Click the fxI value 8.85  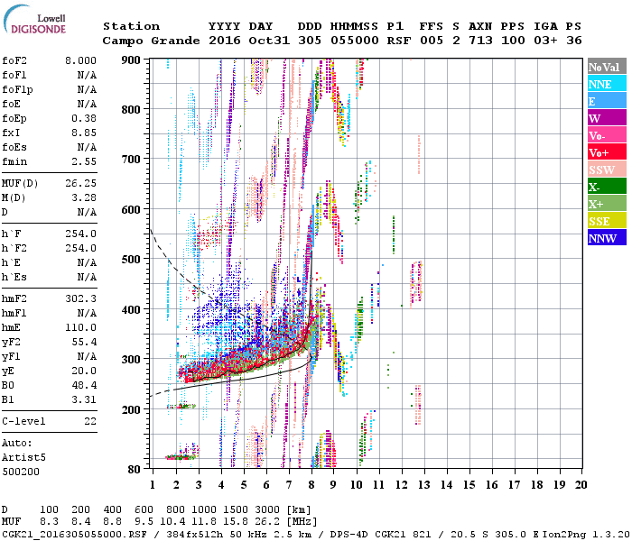[x=84, y=133]
